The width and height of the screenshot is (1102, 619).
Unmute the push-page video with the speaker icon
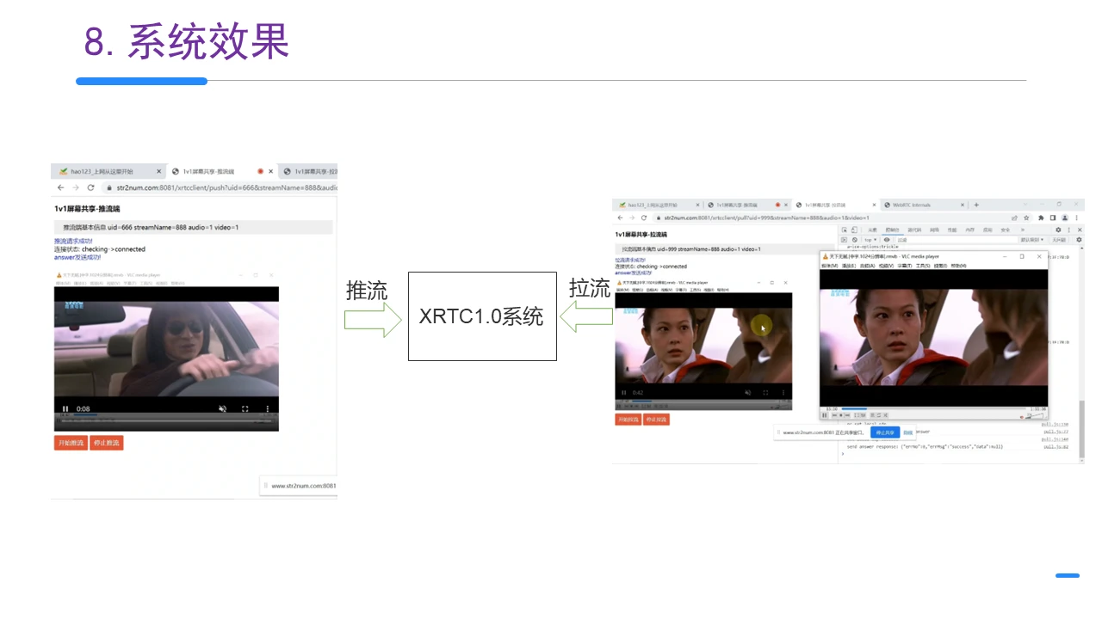[x=222, y=408]
